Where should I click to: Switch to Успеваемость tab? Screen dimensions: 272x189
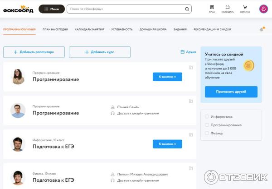[122, 29]
